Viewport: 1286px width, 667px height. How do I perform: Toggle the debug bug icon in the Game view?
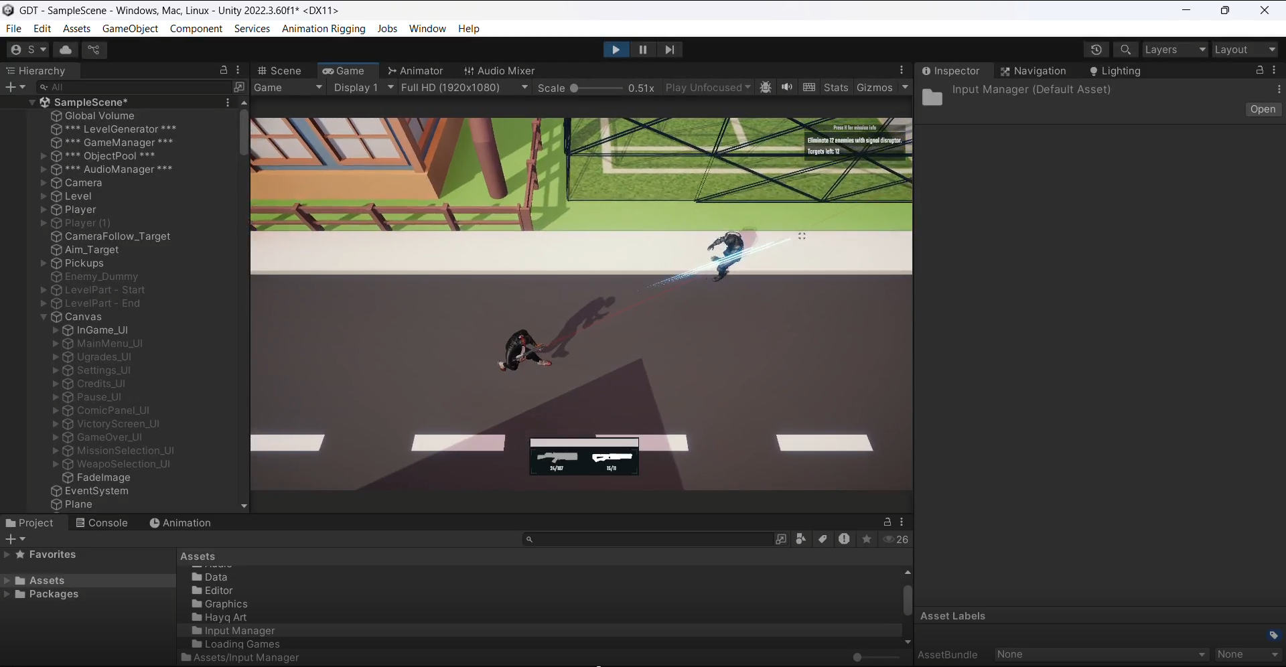(766, 88)
